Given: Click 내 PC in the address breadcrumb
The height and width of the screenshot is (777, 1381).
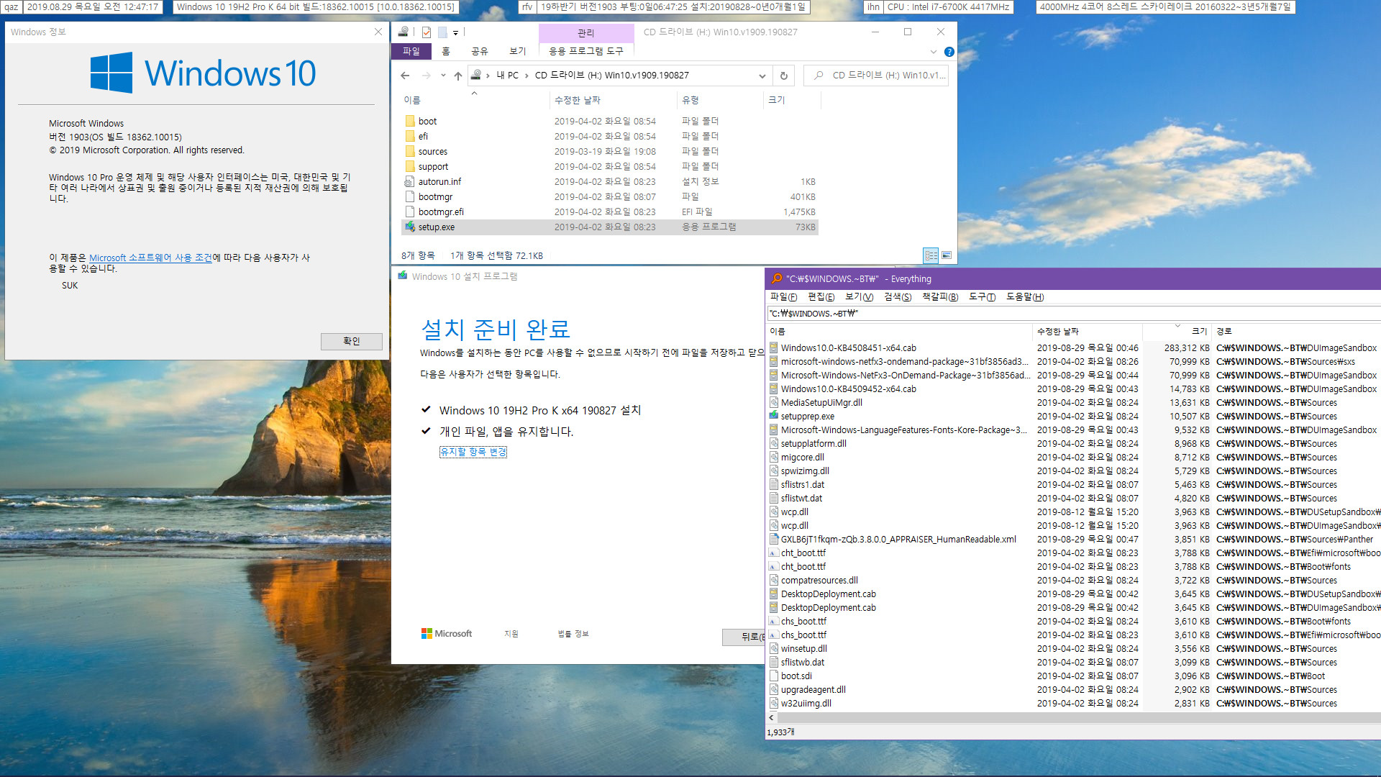Looking at the screenshot, I should (x=508, y=76).
